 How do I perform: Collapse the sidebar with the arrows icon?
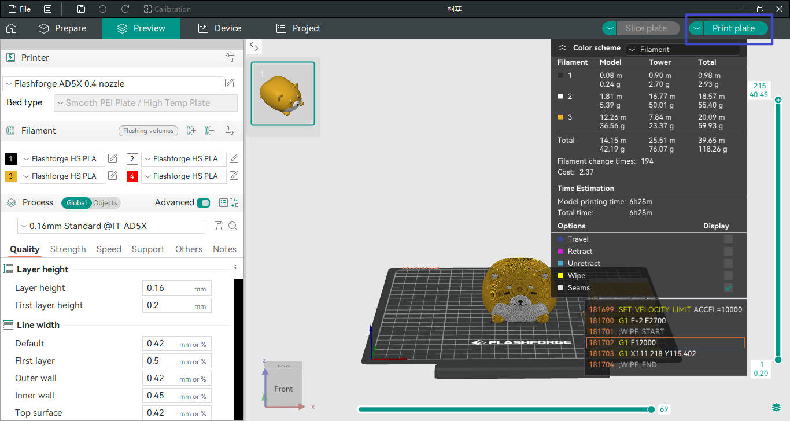click(x=254, y=47)
